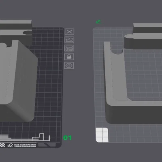Screen dimensions: 162x162
Task: Open plate 01 settings hexagon icon
Action: pos(69,66)
